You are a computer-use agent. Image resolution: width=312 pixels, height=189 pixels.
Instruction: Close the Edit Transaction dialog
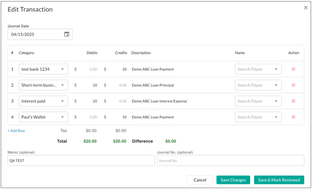tap(305, 8)
